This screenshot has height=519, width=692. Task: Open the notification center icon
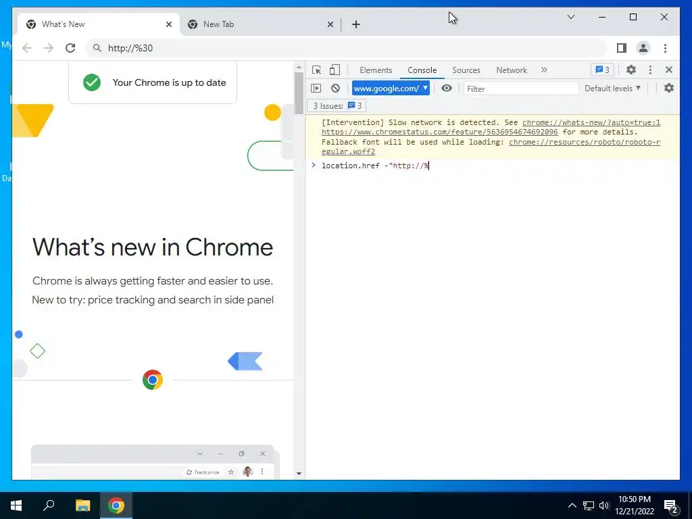tap(671, 506)
